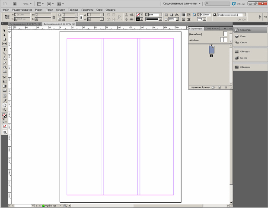Open the fx effects button
The image size is (268, 208).
(x=177, y=15)
